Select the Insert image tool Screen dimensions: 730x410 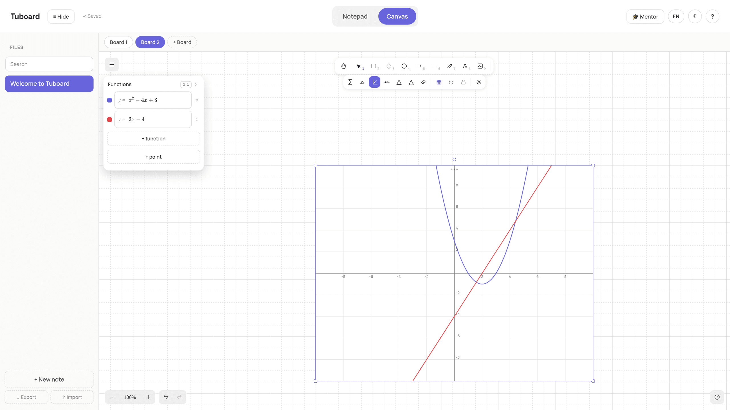[x=480, y=66]
